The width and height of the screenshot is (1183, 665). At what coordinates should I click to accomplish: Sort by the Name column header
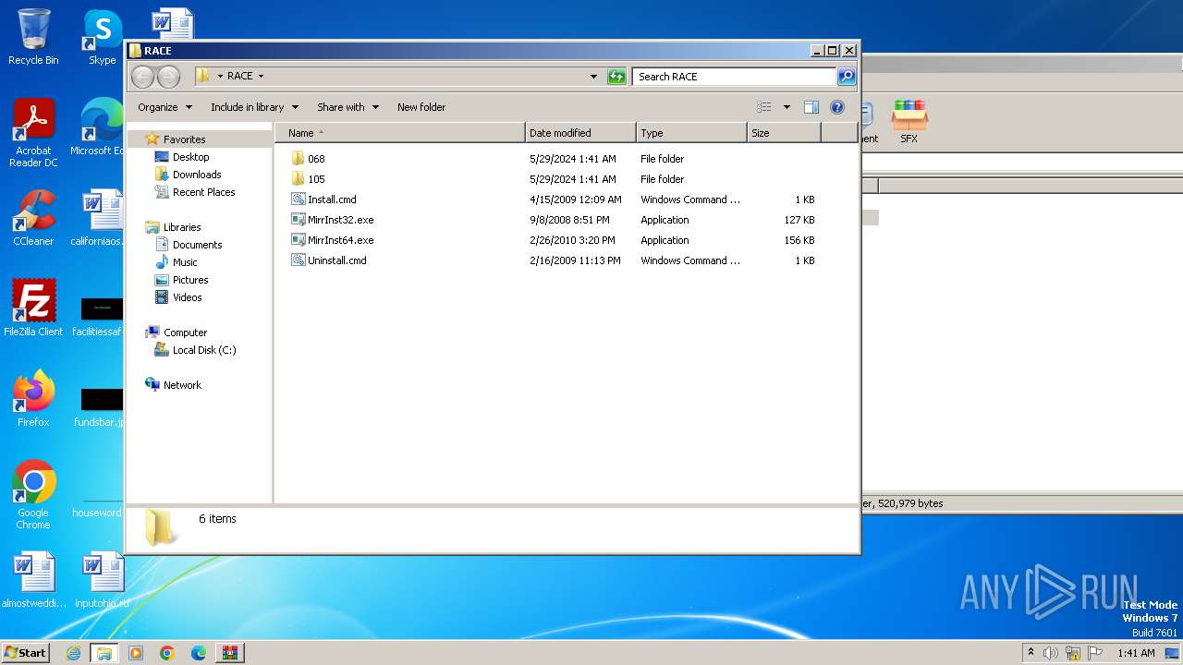tap(399, 133)
